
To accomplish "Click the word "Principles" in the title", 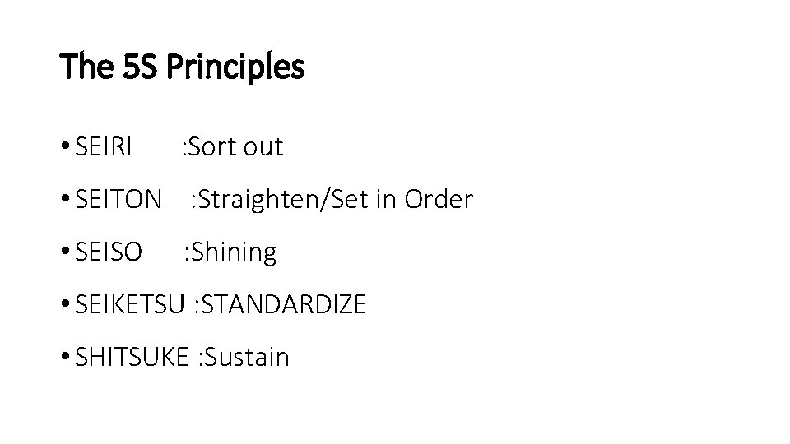I will [235, 67].
